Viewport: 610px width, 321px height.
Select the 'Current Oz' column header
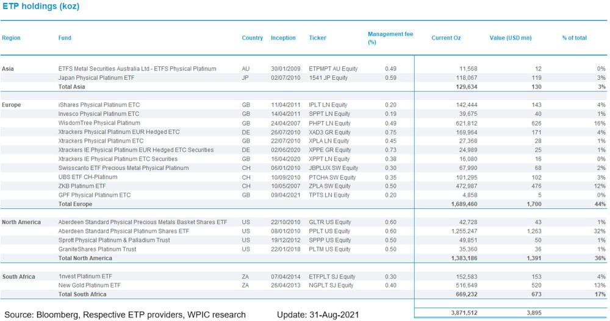[x=446, y=38]
